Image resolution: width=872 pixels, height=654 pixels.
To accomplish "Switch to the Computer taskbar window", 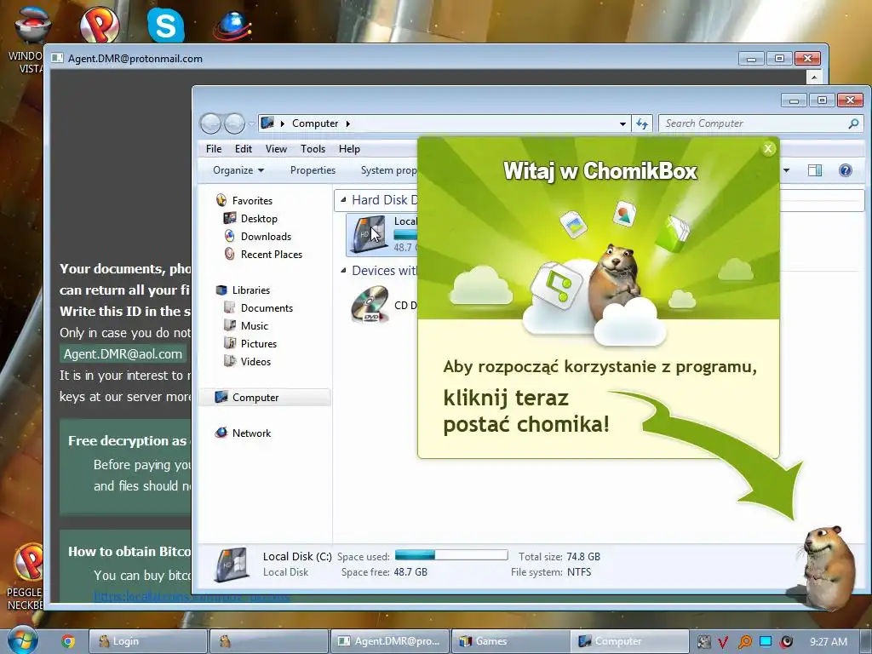I will pos(630,641).
